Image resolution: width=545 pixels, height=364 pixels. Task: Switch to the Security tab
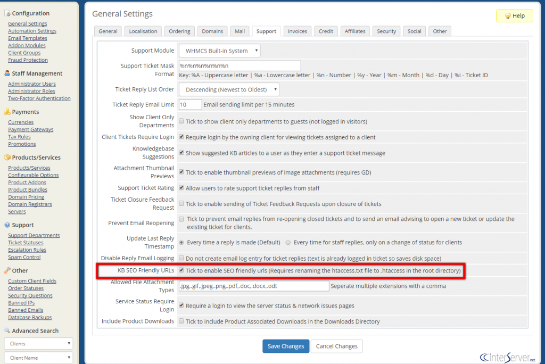tap(386, 31)
